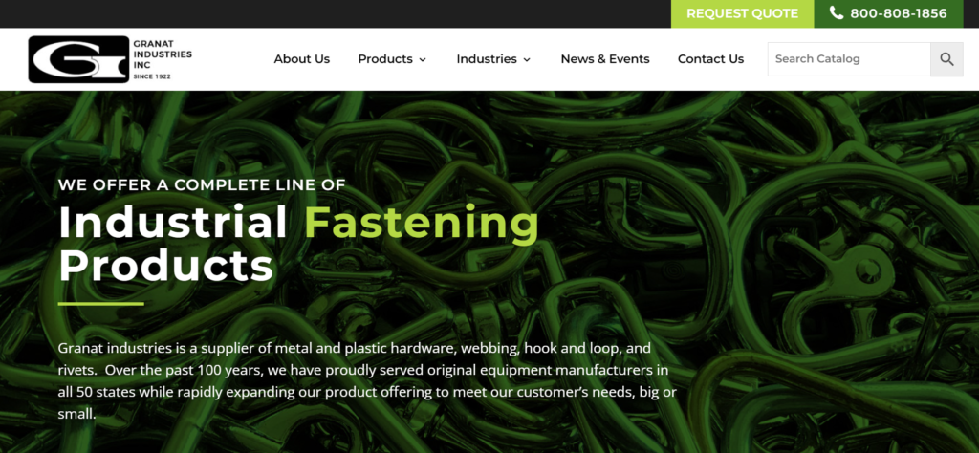Viewport: 979px width, 453px height.
Task: Click the green word Fastening in heading
Action: [422, 223]
